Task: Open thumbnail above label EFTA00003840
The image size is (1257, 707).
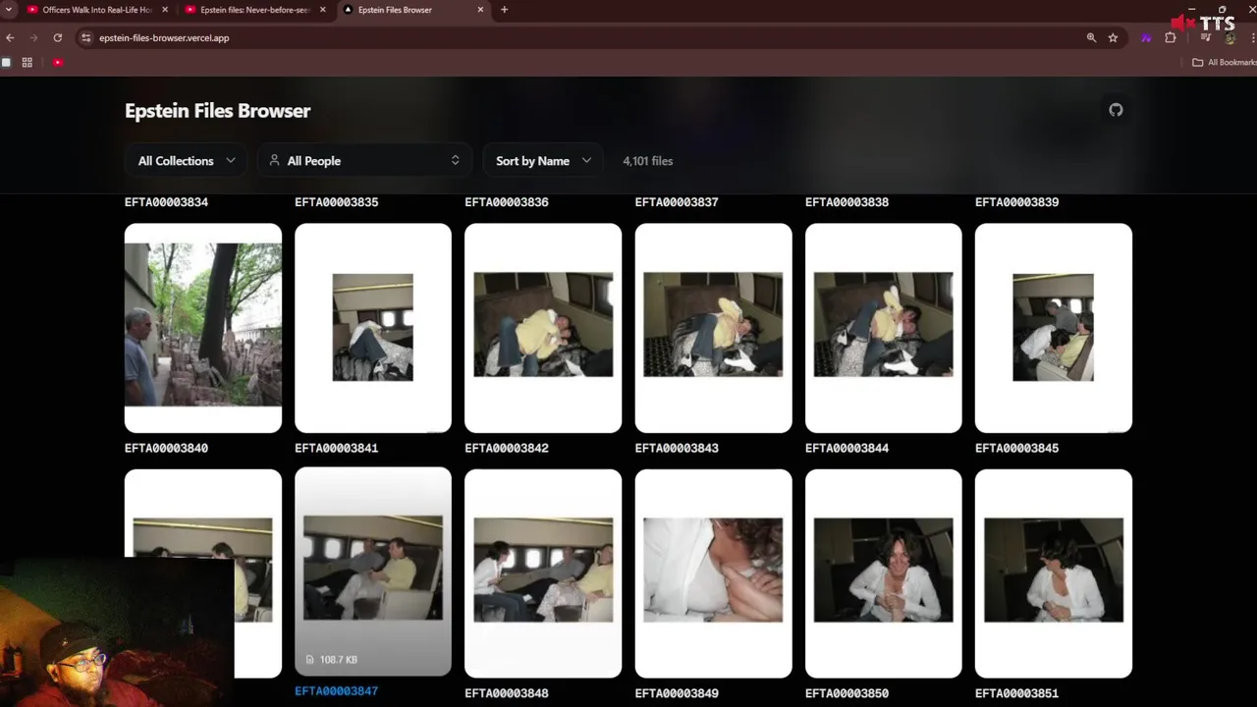Action: point(203,328)
